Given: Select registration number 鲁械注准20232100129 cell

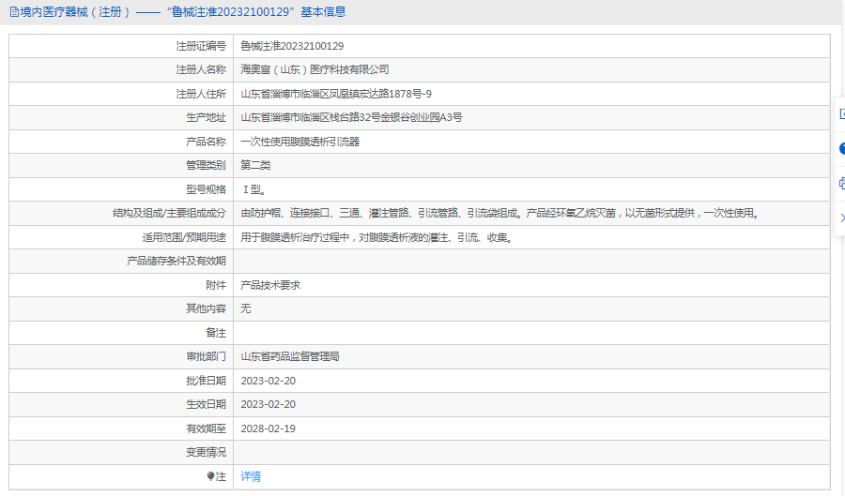Looking at the screenshot, I should point(292,46).
